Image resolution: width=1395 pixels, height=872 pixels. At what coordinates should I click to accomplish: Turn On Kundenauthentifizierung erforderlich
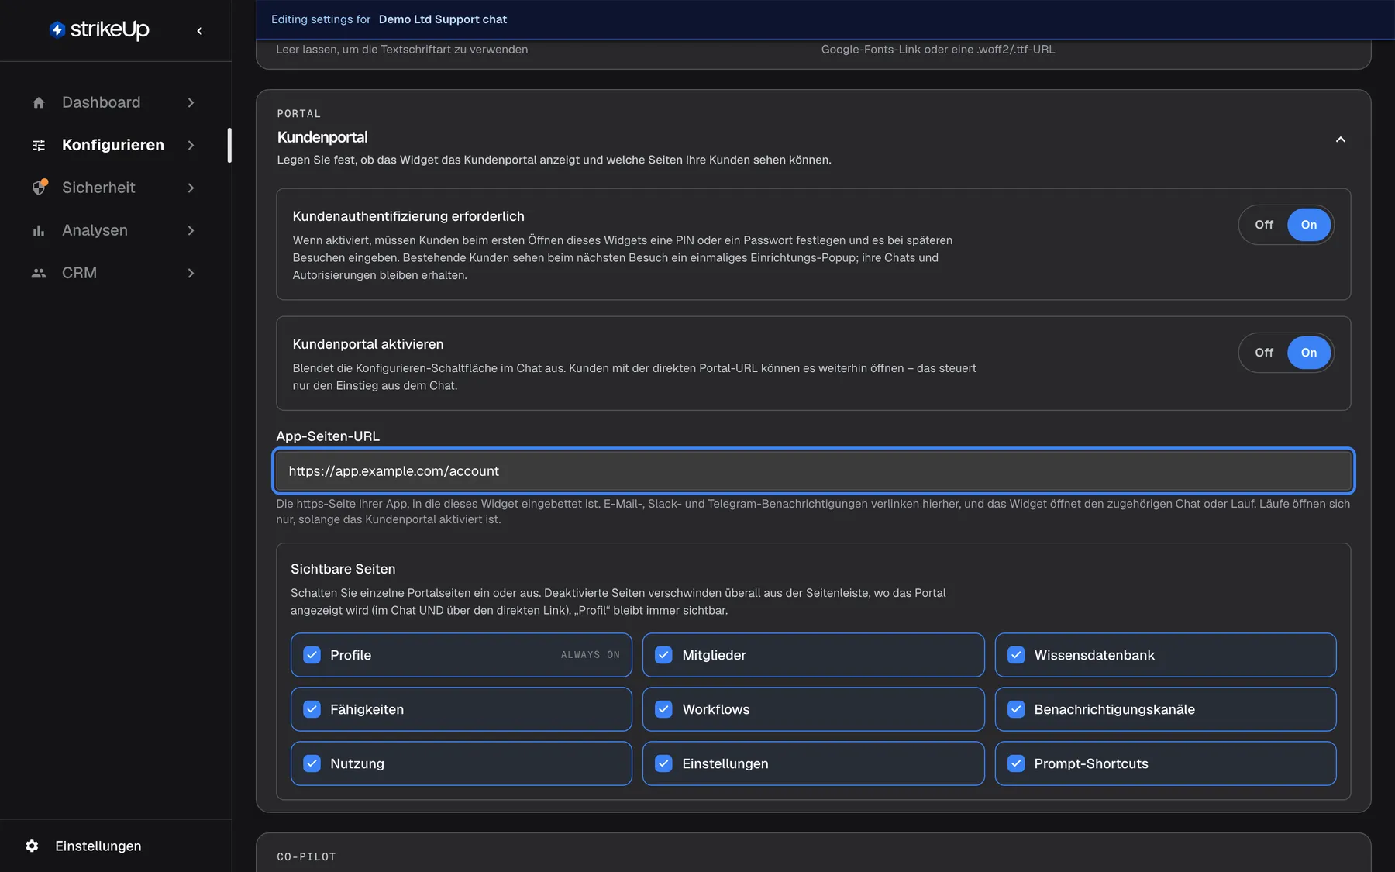point(1309,225)
